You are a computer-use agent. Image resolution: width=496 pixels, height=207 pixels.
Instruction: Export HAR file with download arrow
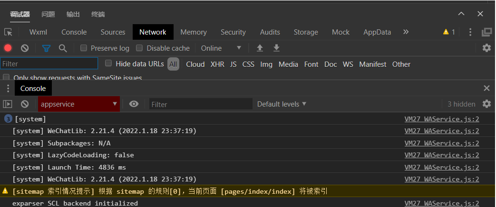(x=276, y=48)
